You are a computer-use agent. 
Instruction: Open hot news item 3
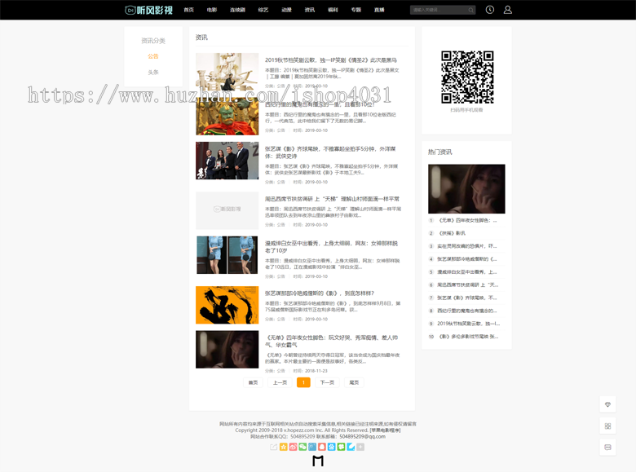pyautogui.click(x=466, y=246)
